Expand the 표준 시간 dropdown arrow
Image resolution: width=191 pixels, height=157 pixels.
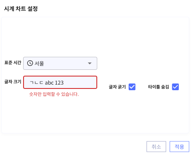90,63
